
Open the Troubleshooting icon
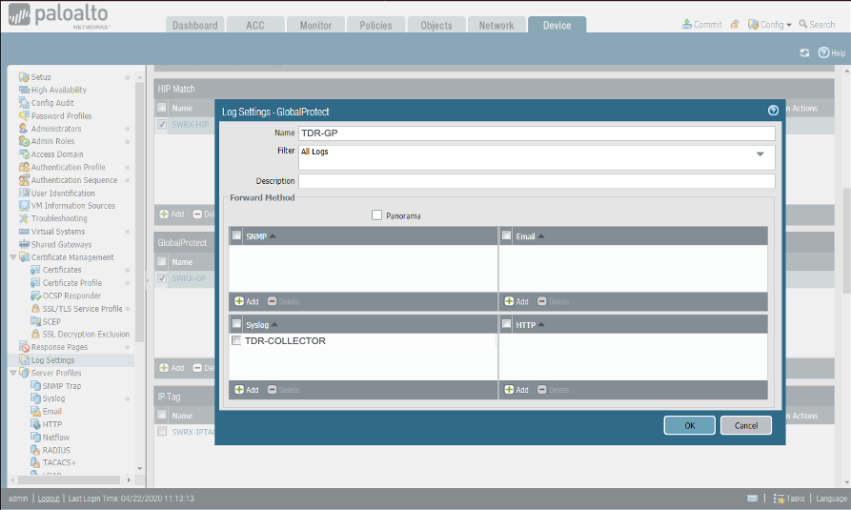(x=24, y=218)
